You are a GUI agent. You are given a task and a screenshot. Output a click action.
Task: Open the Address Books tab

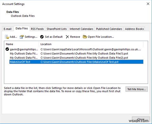click(134, 29)
